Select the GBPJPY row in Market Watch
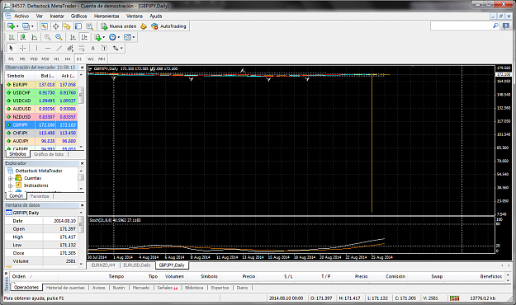 [x=41, y=125]
